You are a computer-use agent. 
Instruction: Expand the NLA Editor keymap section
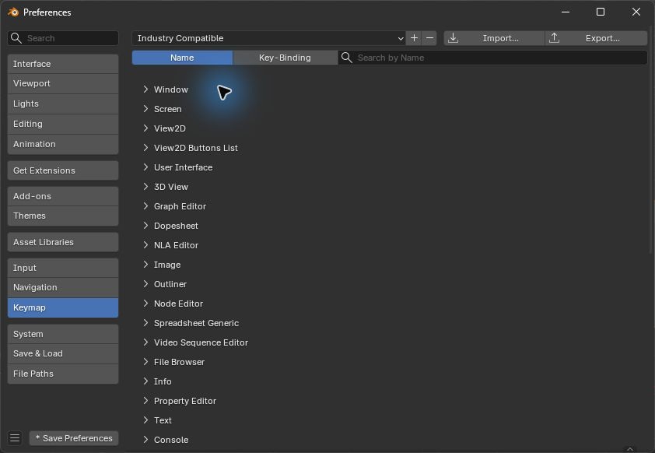145,245
